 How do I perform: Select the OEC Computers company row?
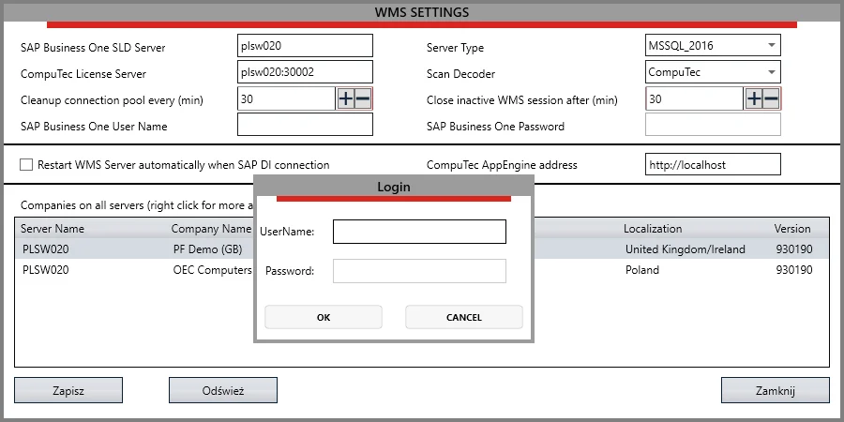[422, 270]
